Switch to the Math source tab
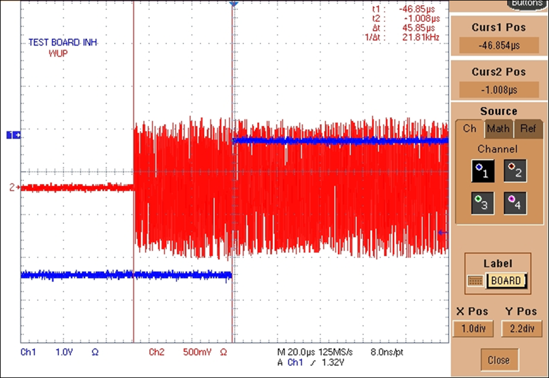 (x=498, y=129)
